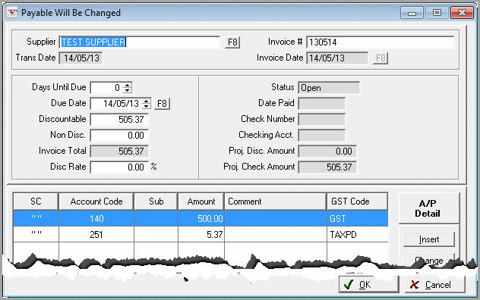Click the Supplier name field
The width and height of the screenshot is (480, 300).
[x=140, y=42]
